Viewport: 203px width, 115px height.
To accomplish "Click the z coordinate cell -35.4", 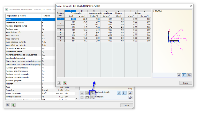I will [82, 19].
